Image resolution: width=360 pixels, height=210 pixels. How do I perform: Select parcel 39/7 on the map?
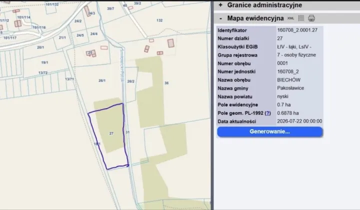(x=110, y=8)
